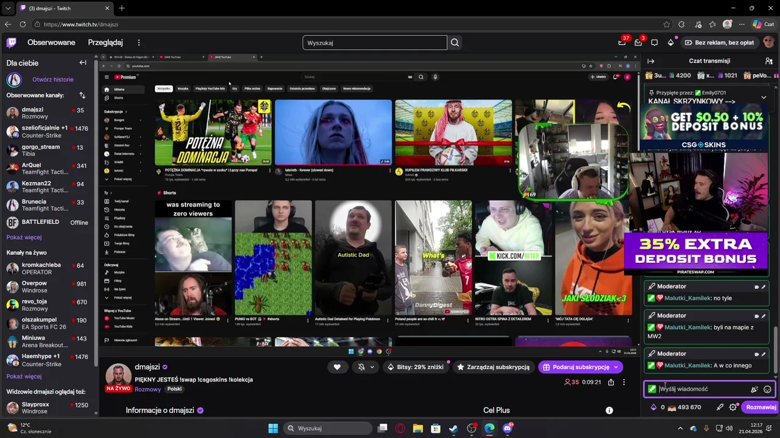Open Twitch whispers speech bubble icon

654,43
